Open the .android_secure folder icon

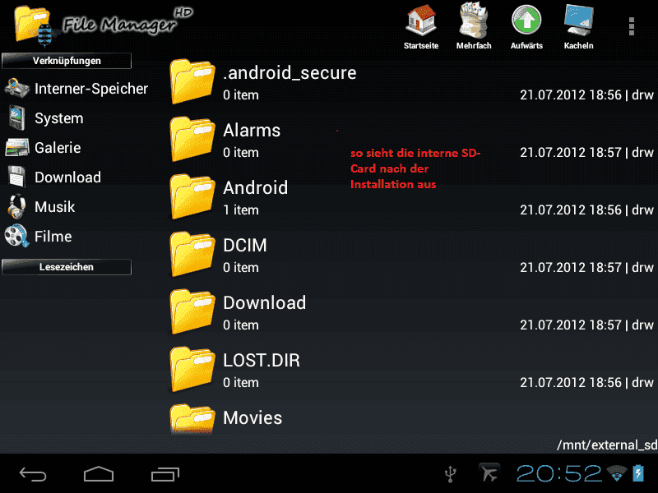192,81
